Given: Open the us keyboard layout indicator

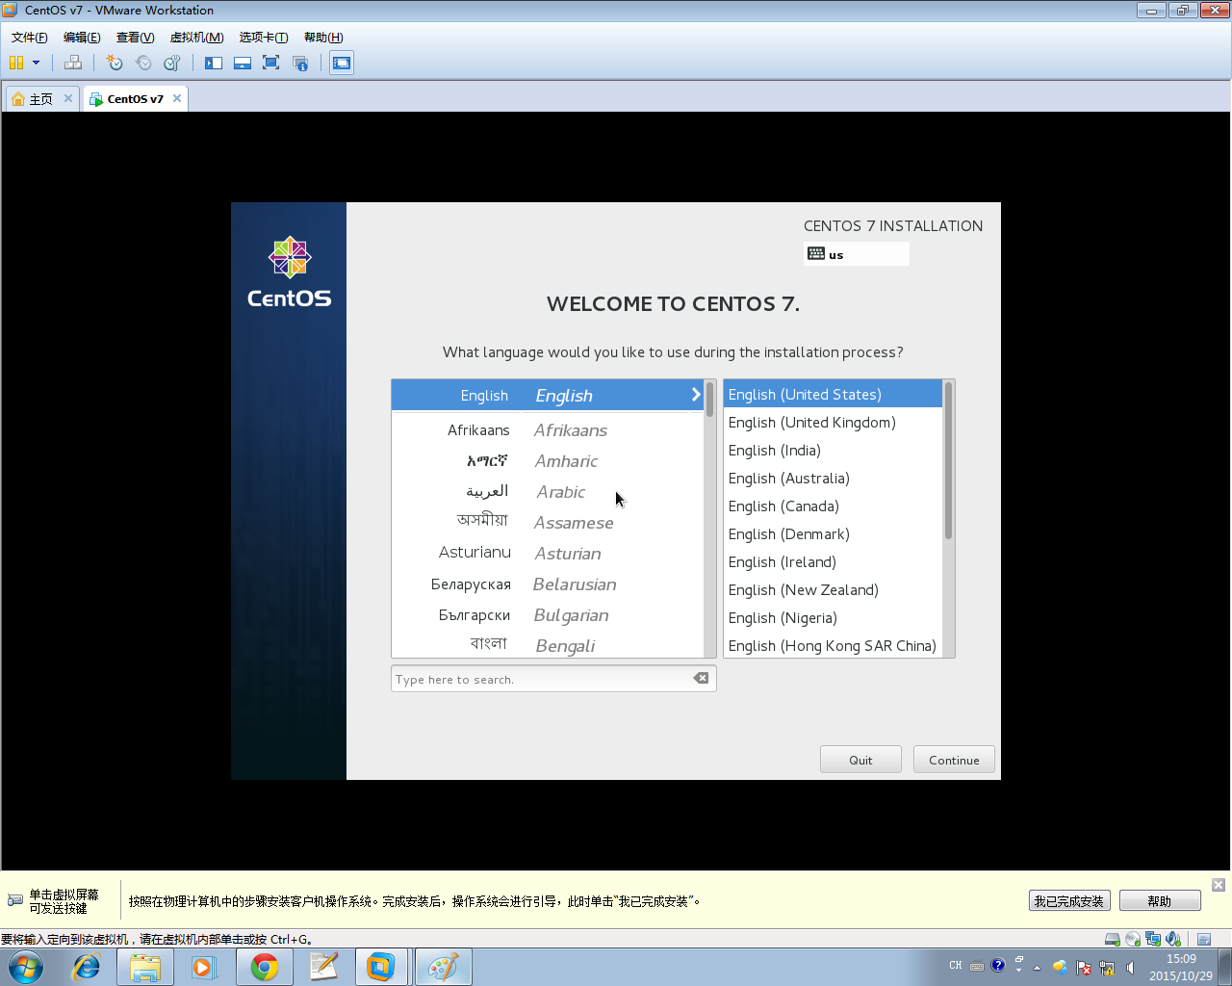Looking at the screenshot, I should pyautogui.click(x=857, y=254).
